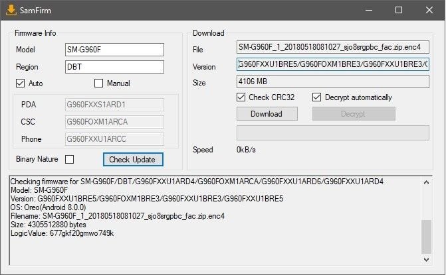This screenshot has height=275, width=446.
Task: Click the 'Filename: SM-G960F_1_20180518081027' log line
Action: pos(118,216)
